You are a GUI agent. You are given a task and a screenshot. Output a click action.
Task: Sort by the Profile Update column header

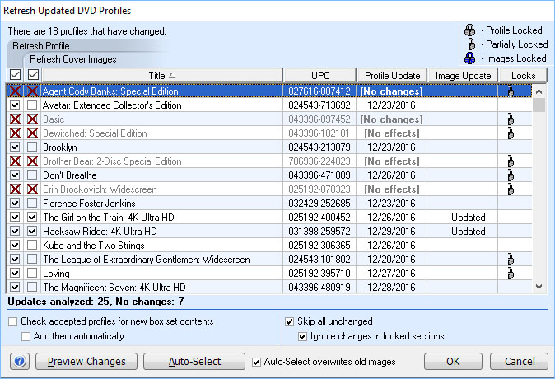[392, 75]
